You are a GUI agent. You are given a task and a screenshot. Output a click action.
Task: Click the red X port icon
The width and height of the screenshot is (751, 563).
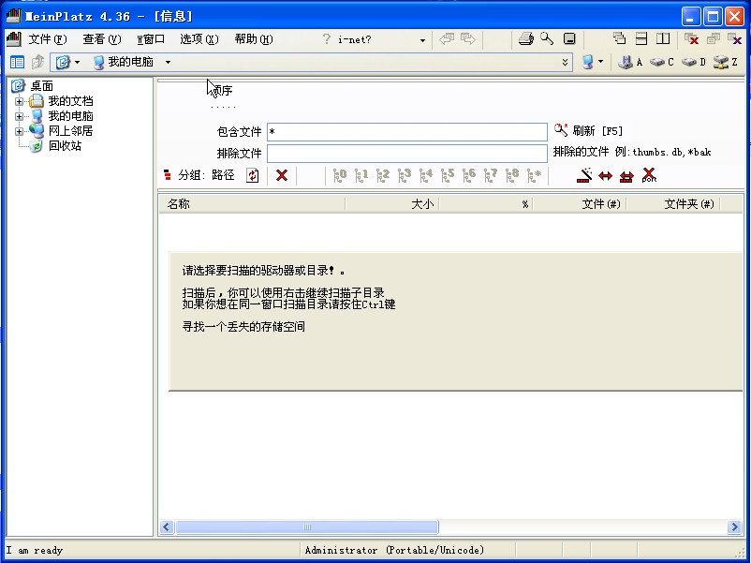649,175
